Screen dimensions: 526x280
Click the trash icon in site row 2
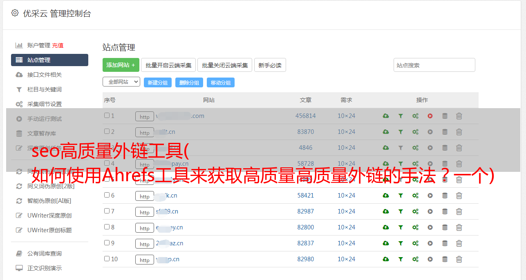(459, 132)
